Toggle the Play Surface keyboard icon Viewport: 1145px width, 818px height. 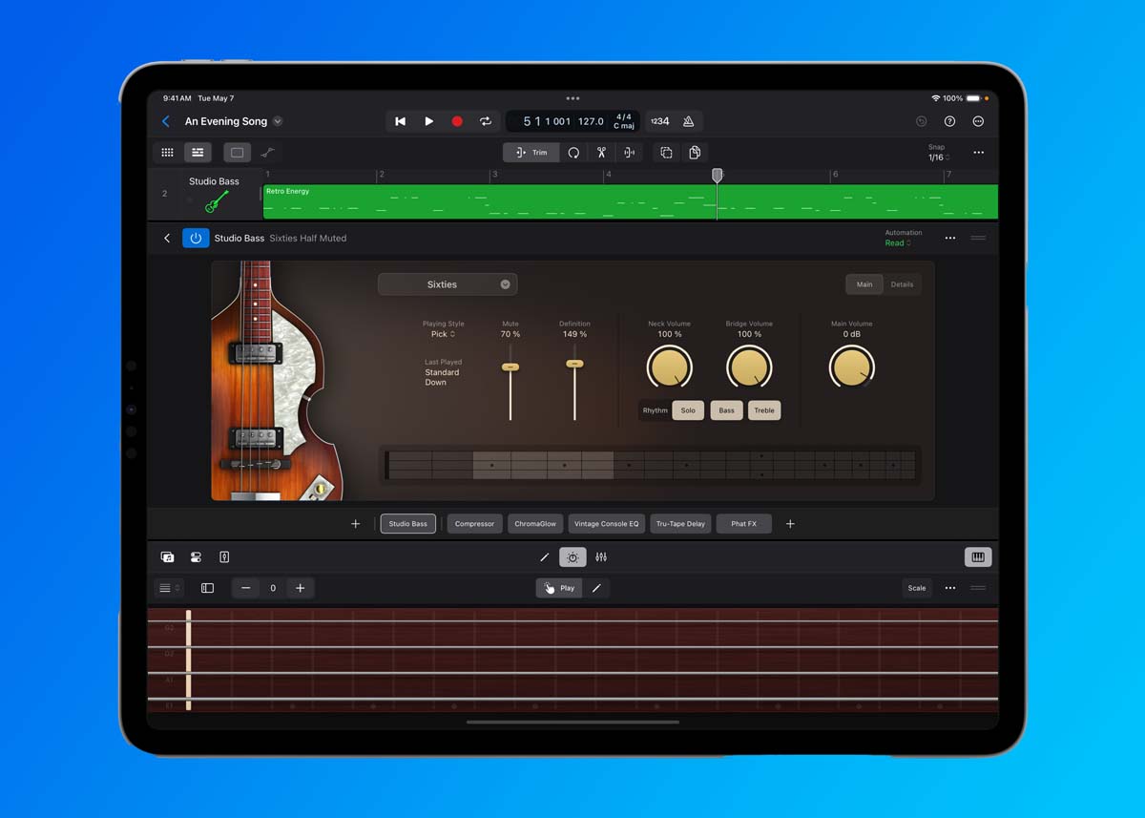pyautogui.click(x=978, y=557)
